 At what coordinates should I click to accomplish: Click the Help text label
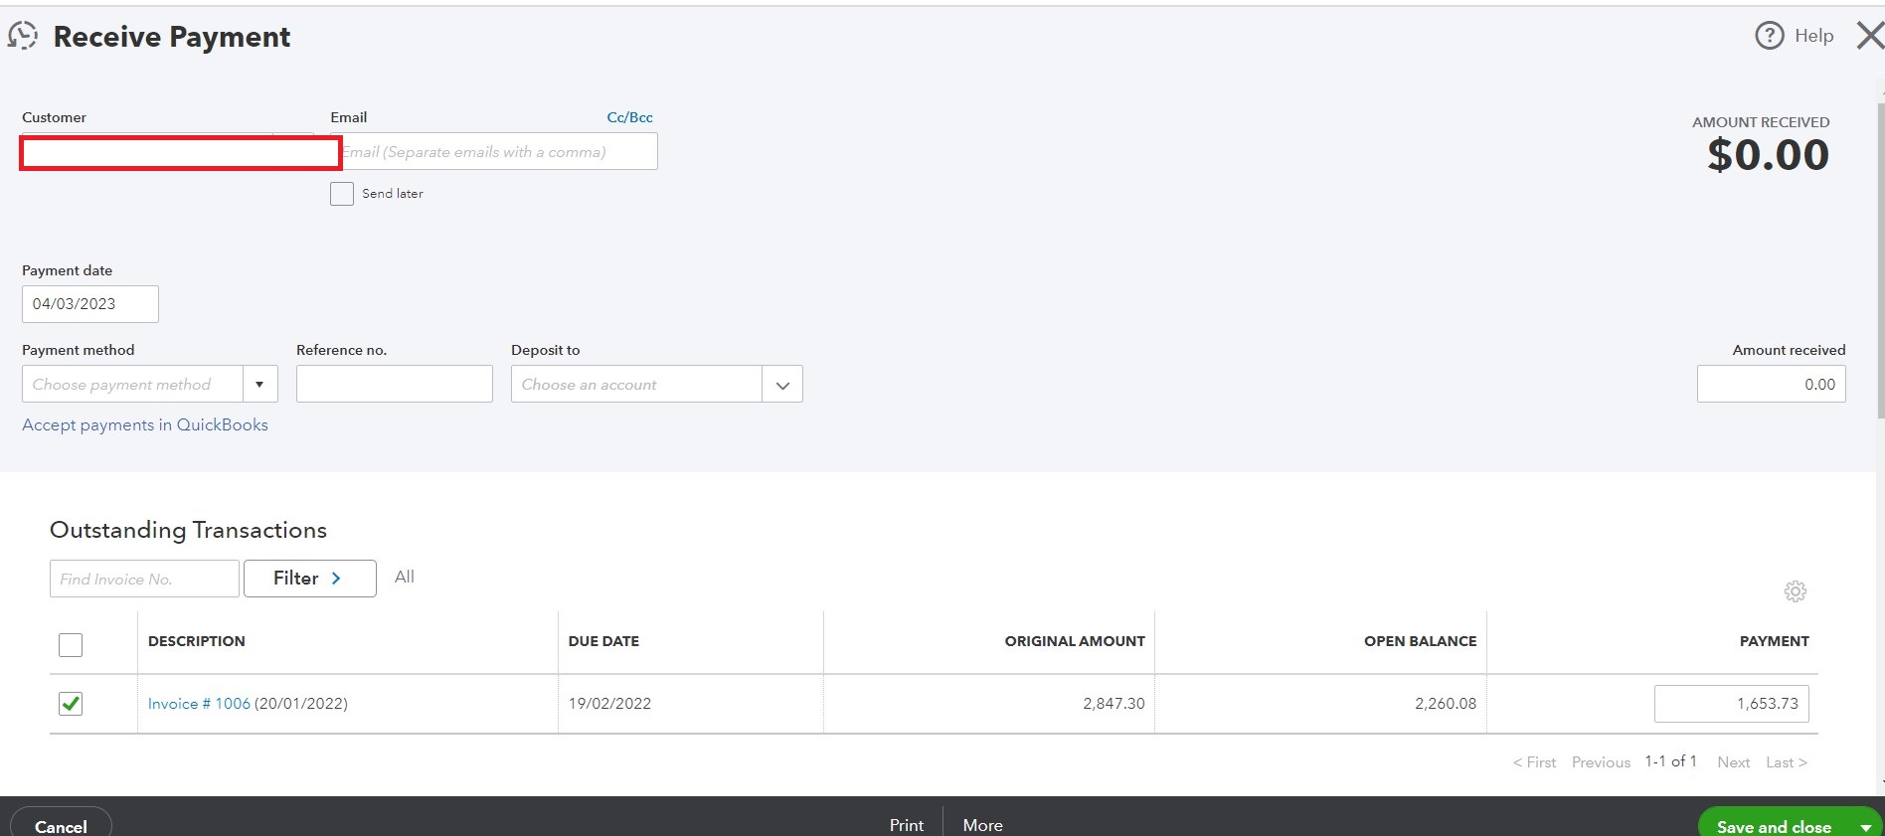pyautogui.click(x=1814, y=36)
